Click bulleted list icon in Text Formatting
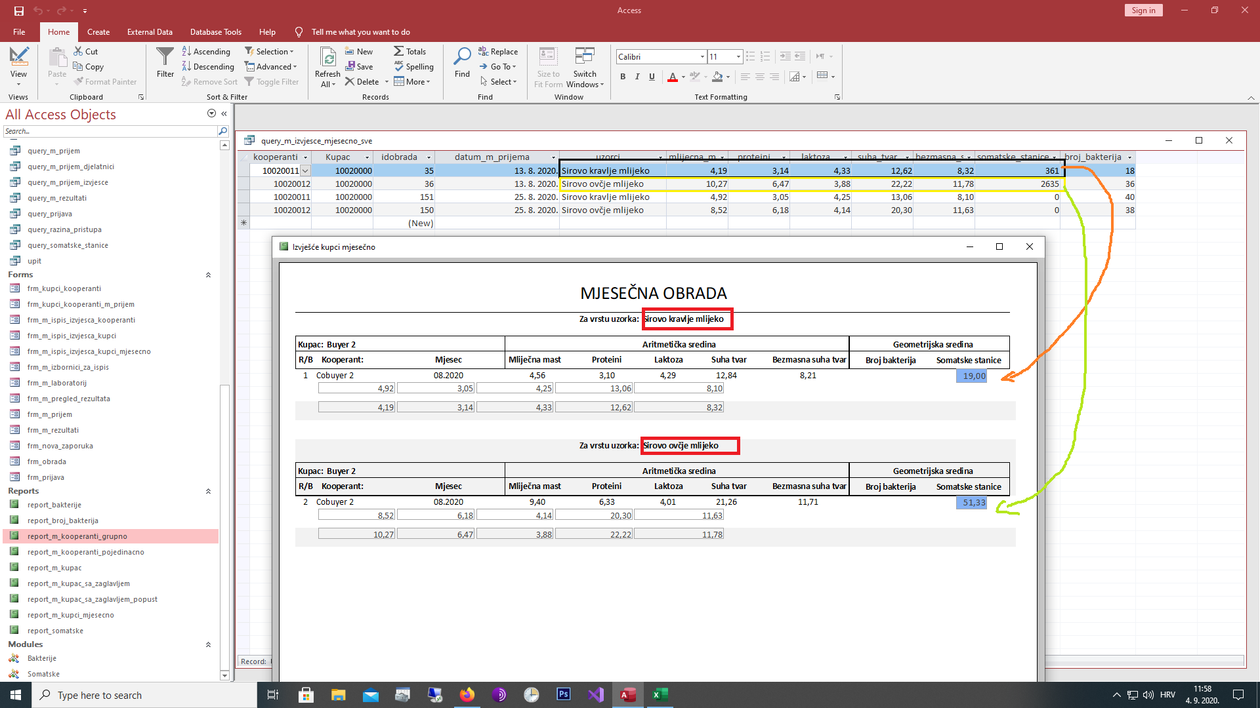 coord(751,57)
